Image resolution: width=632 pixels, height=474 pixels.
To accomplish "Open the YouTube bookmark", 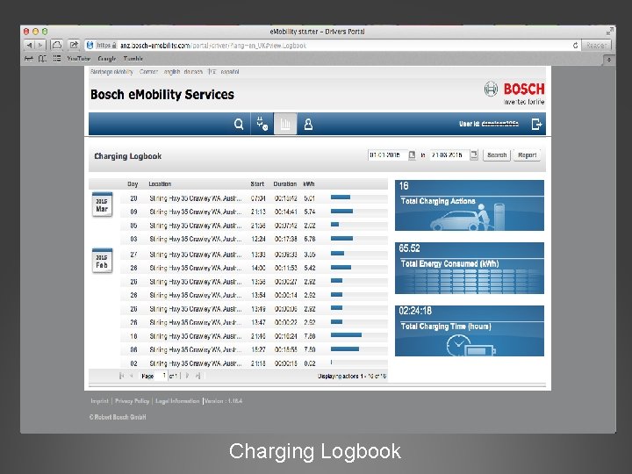I will coord(79,59).
